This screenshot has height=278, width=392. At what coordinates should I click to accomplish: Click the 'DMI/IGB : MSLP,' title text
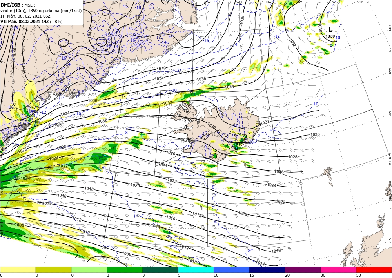pos(18,5)
